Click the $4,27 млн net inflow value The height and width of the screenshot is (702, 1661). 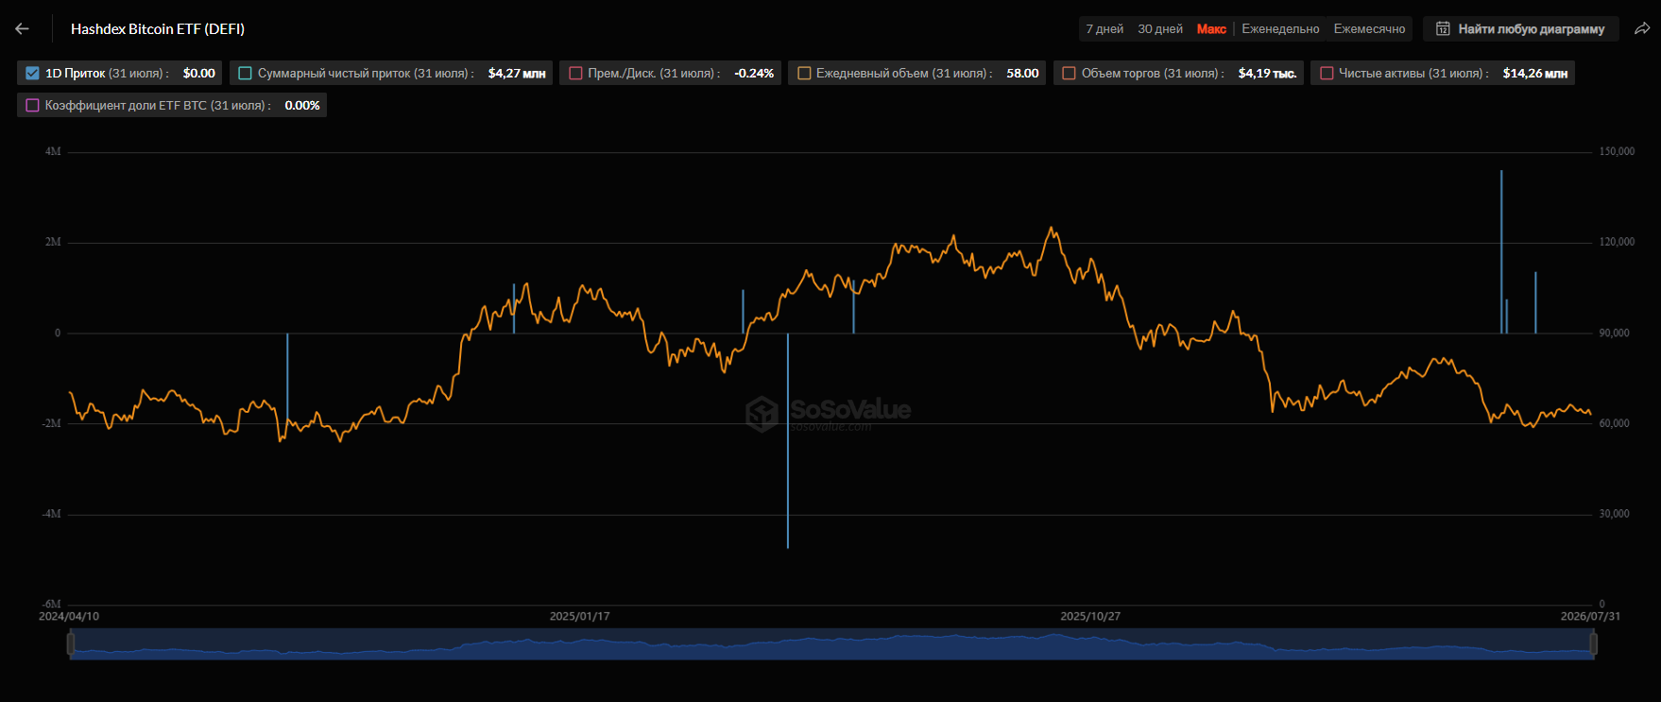(517, 73)
